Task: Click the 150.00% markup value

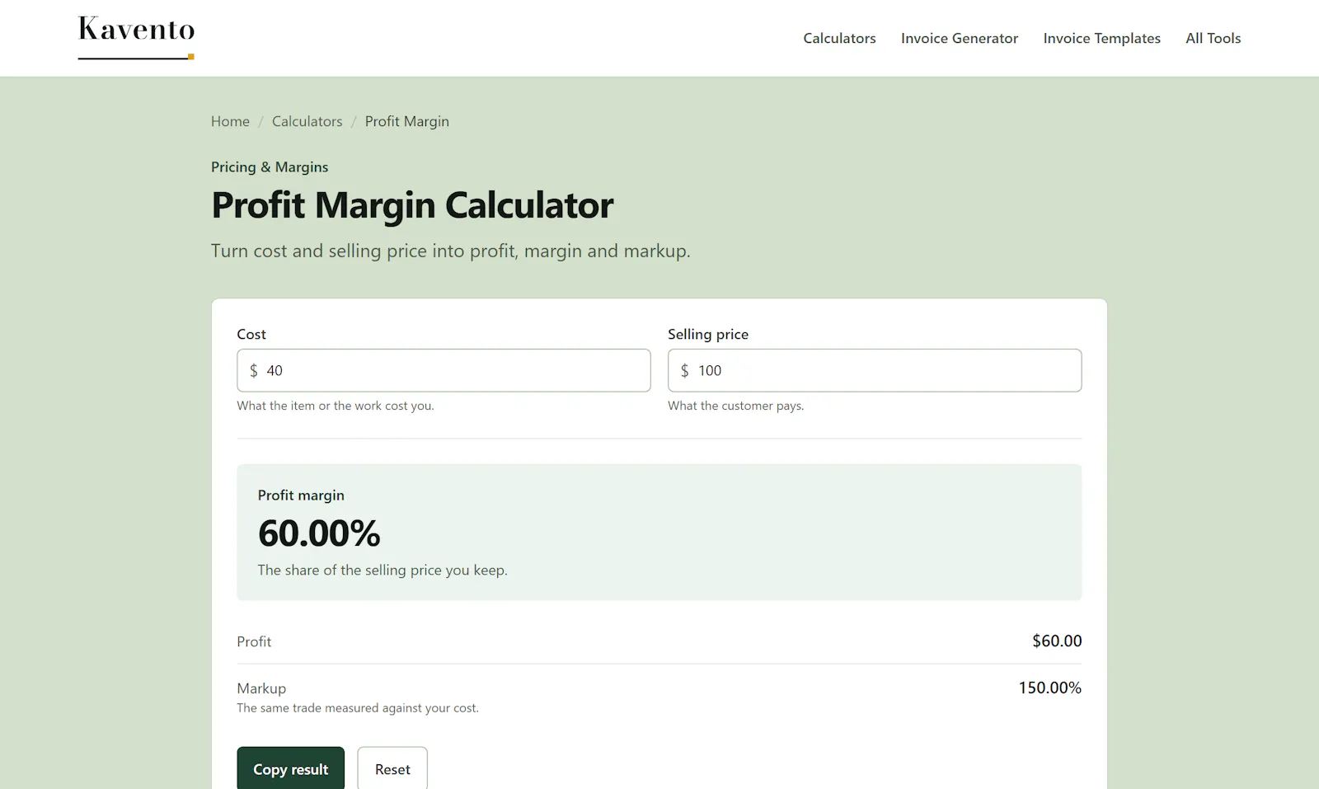Action: click(1050, 688)
